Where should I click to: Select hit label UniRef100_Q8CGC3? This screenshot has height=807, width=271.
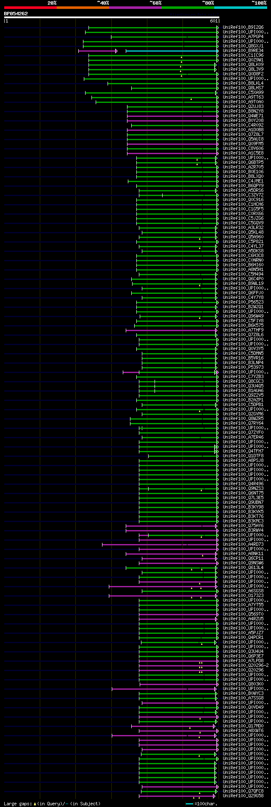[243, 381]
